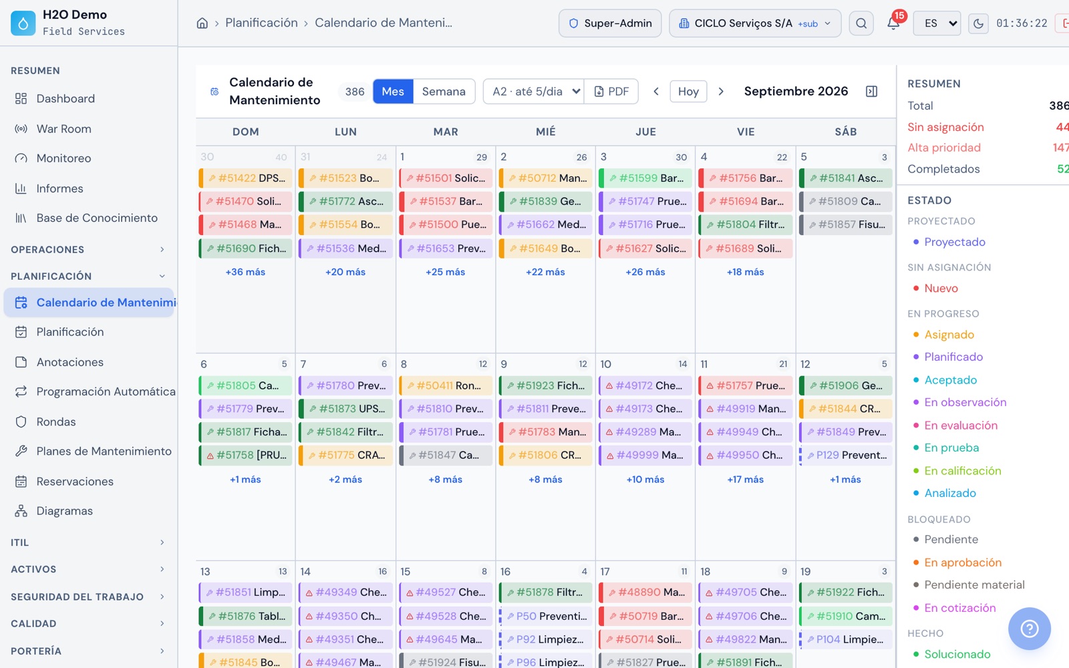This screenshot has height=668, width=1069.
Task: Show +36 más on day 30
Action: tap(245, 272)
